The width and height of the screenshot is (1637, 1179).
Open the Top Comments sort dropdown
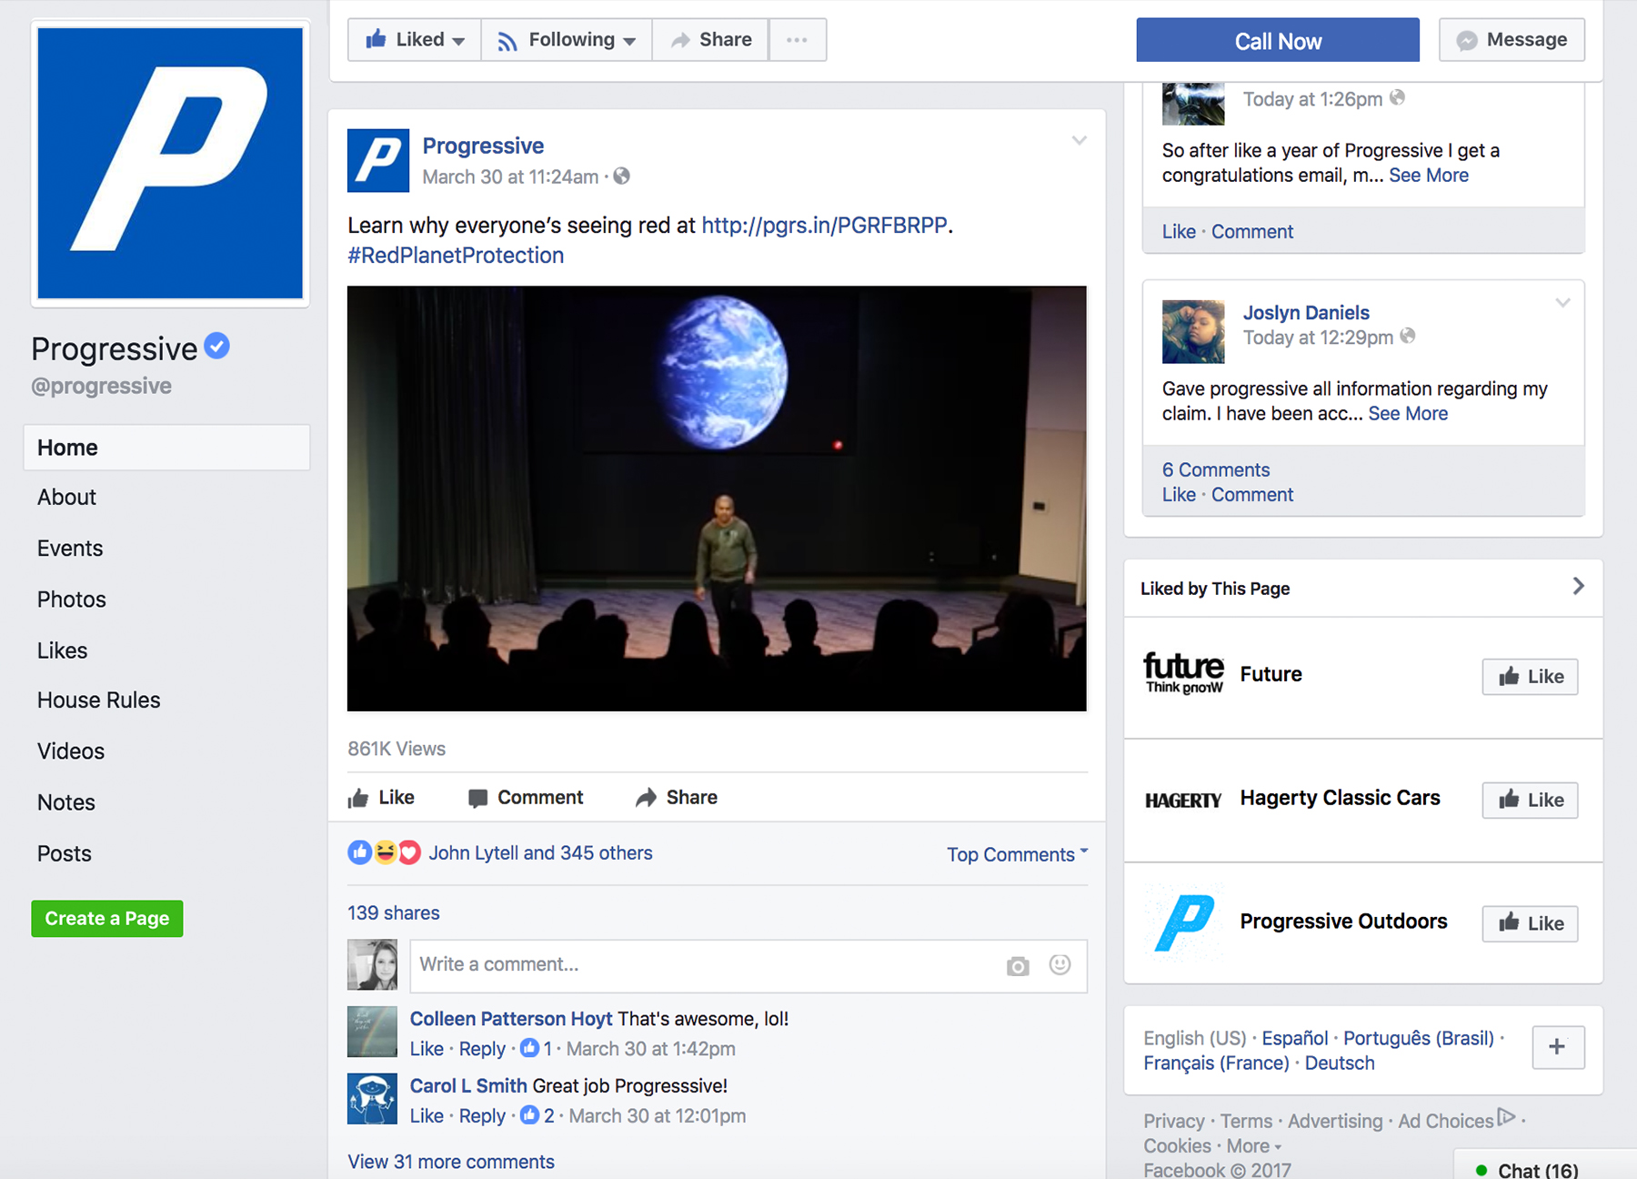[x=1018, y=854]
